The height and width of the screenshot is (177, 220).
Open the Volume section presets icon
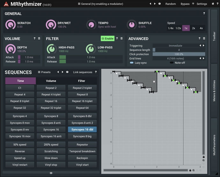pyautogui.click(x=39, y=39)
